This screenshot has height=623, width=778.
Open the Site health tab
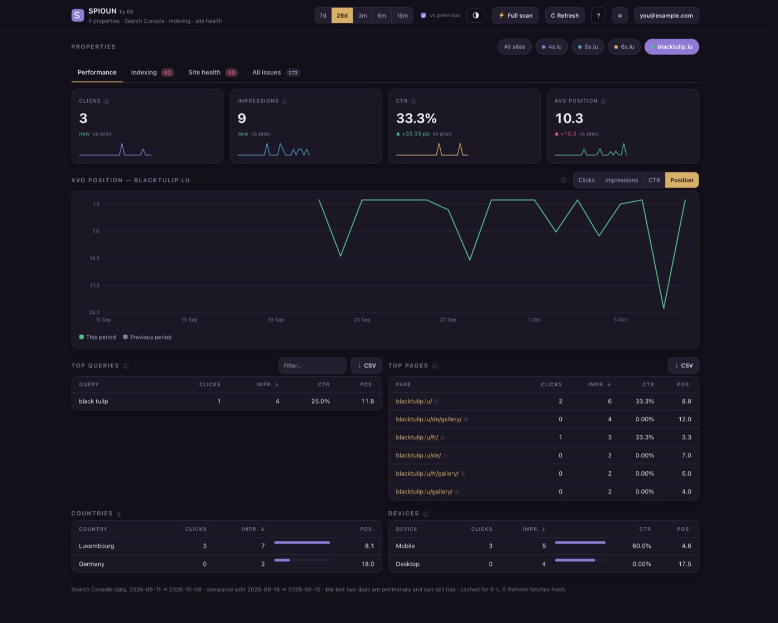(x=213, y=72)
